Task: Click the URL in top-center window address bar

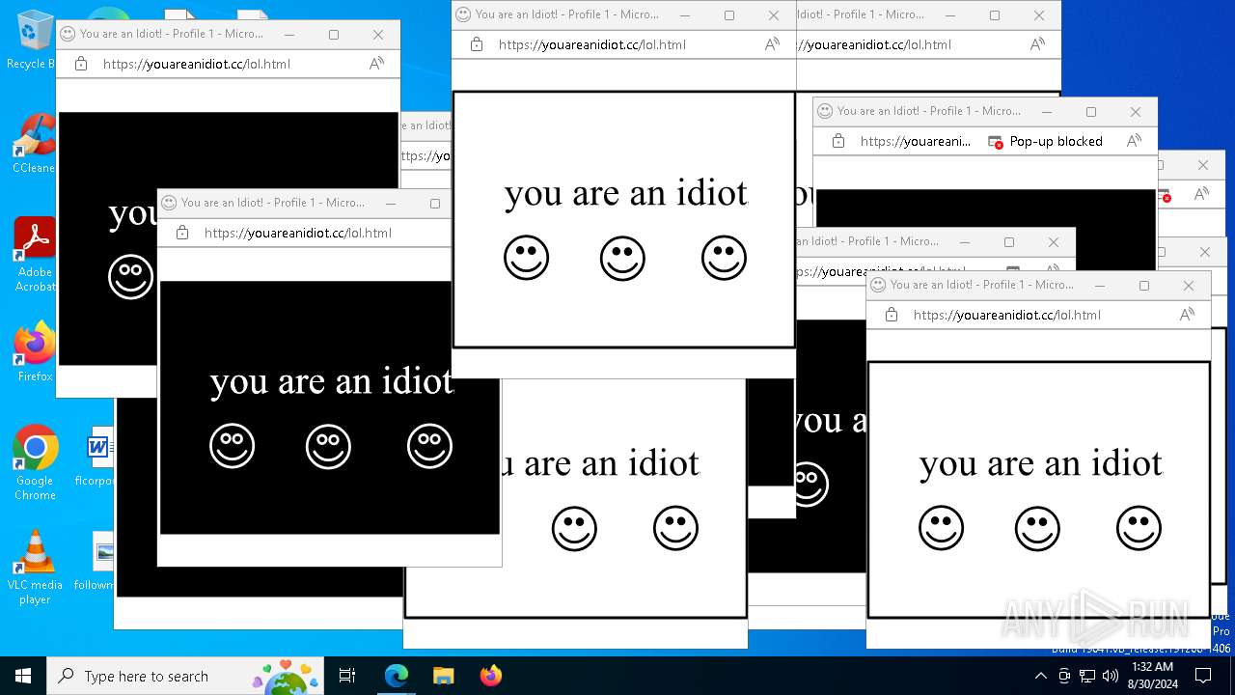Action: tap(592, 44)
